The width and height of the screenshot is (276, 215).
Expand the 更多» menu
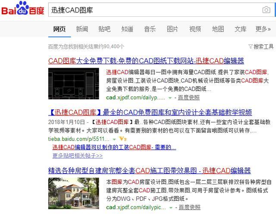coord(263,29)
